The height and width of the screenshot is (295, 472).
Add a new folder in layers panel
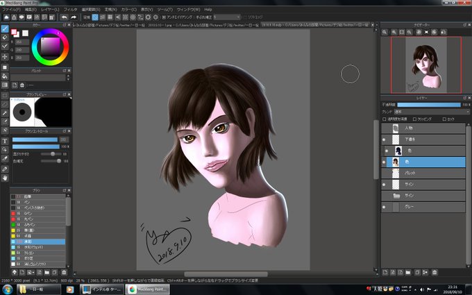tap(408, 272)
